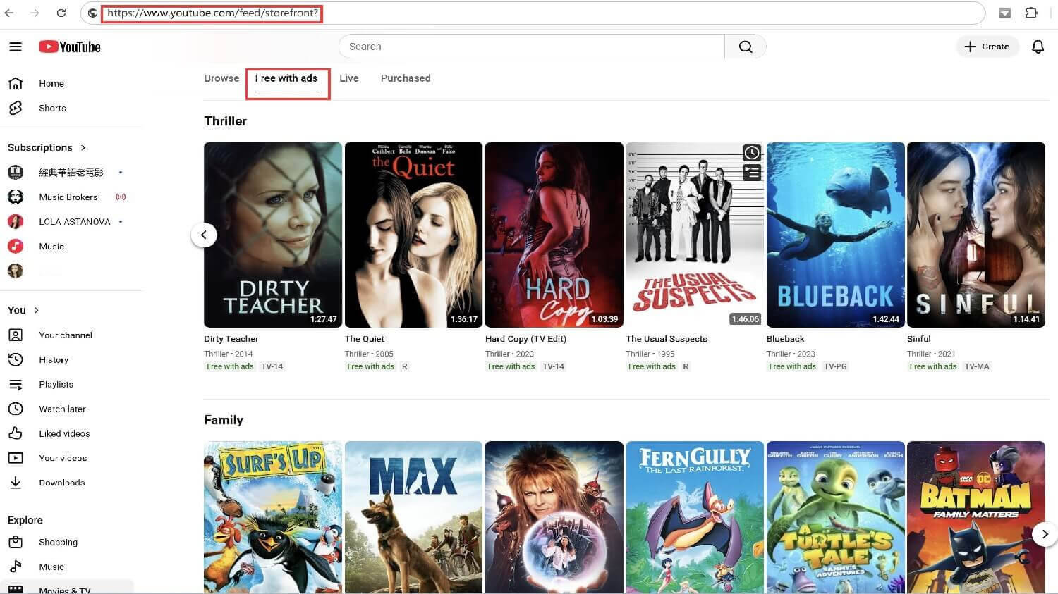Image resolution: width=1058 pixels, height=594 pixels.
Task: Open Hard Copy movie poster
Action: 554,235
